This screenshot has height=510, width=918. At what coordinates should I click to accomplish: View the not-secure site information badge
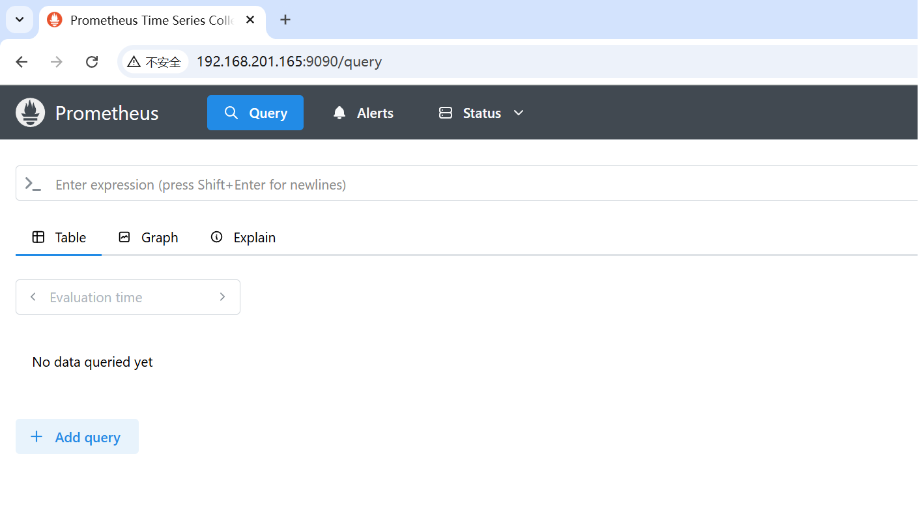tap(154, 62)
